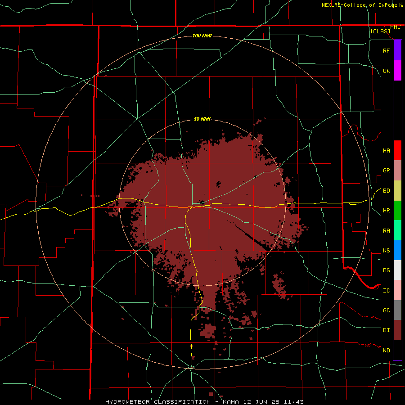Click the brown BI legend swatch

tap(397, 330)
